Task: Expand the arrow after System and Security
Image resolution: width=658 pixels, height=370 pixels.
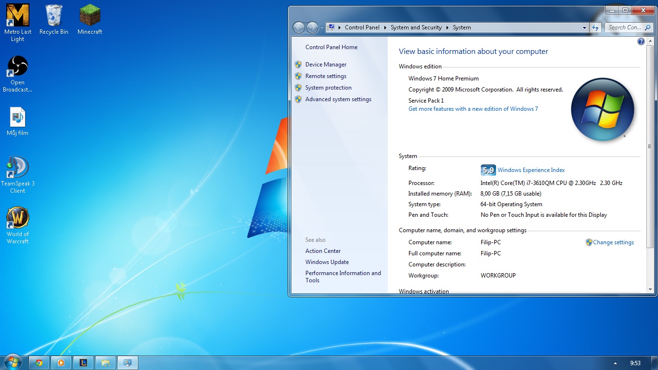Action: point(447,27)
